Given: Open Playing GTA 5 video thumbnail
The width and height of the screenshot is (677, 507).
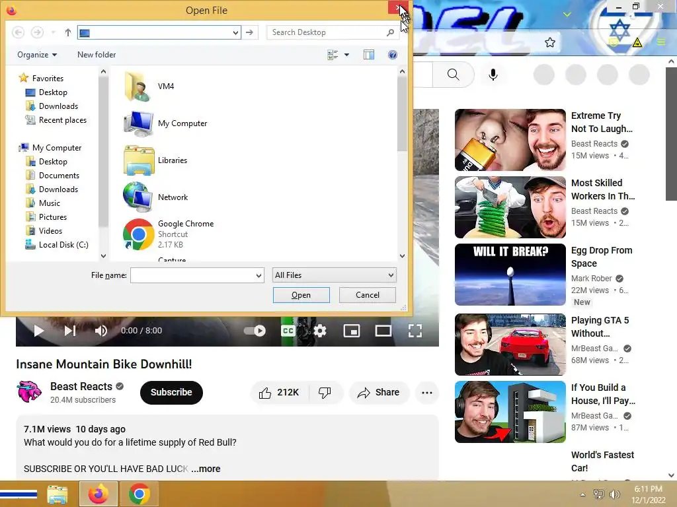Looking at the screenshot, I should (x=510, y=345).
